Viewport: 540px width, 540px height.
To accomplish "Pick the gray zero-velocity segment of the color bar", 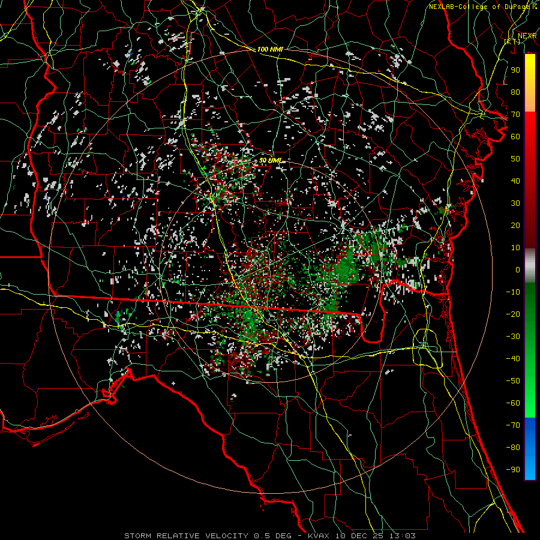I will pos(530,266).
